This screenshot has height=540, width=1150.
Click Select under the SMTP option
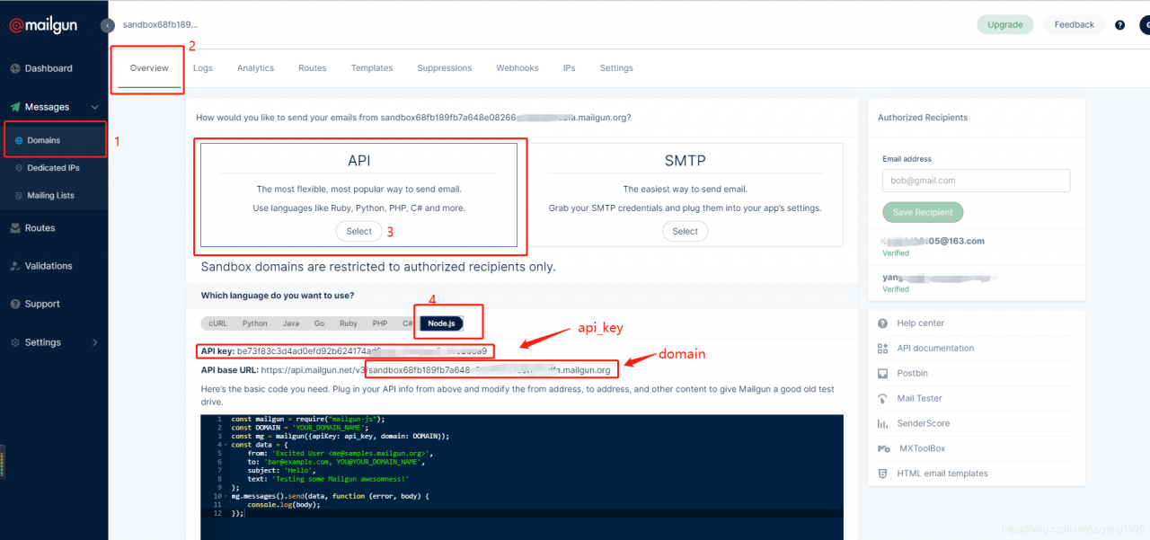point(686,232)
